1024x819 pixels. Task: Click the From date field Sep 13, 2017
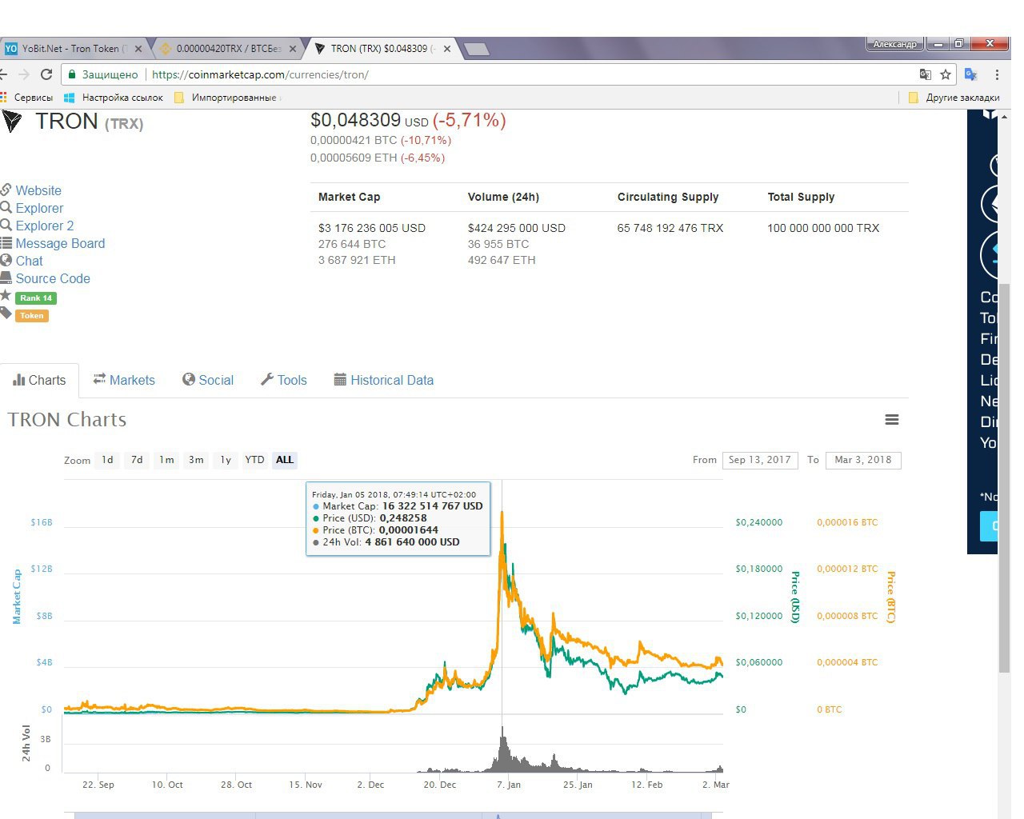tap(759, 460)
